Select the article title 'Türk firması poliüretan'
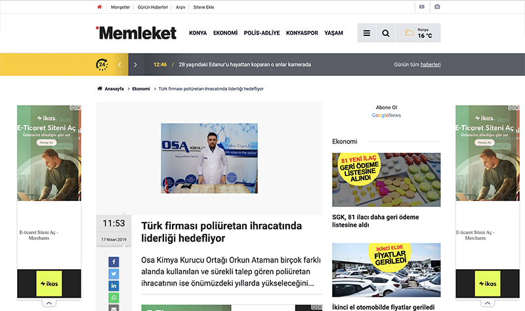525x311 pixels. (221, 232)
